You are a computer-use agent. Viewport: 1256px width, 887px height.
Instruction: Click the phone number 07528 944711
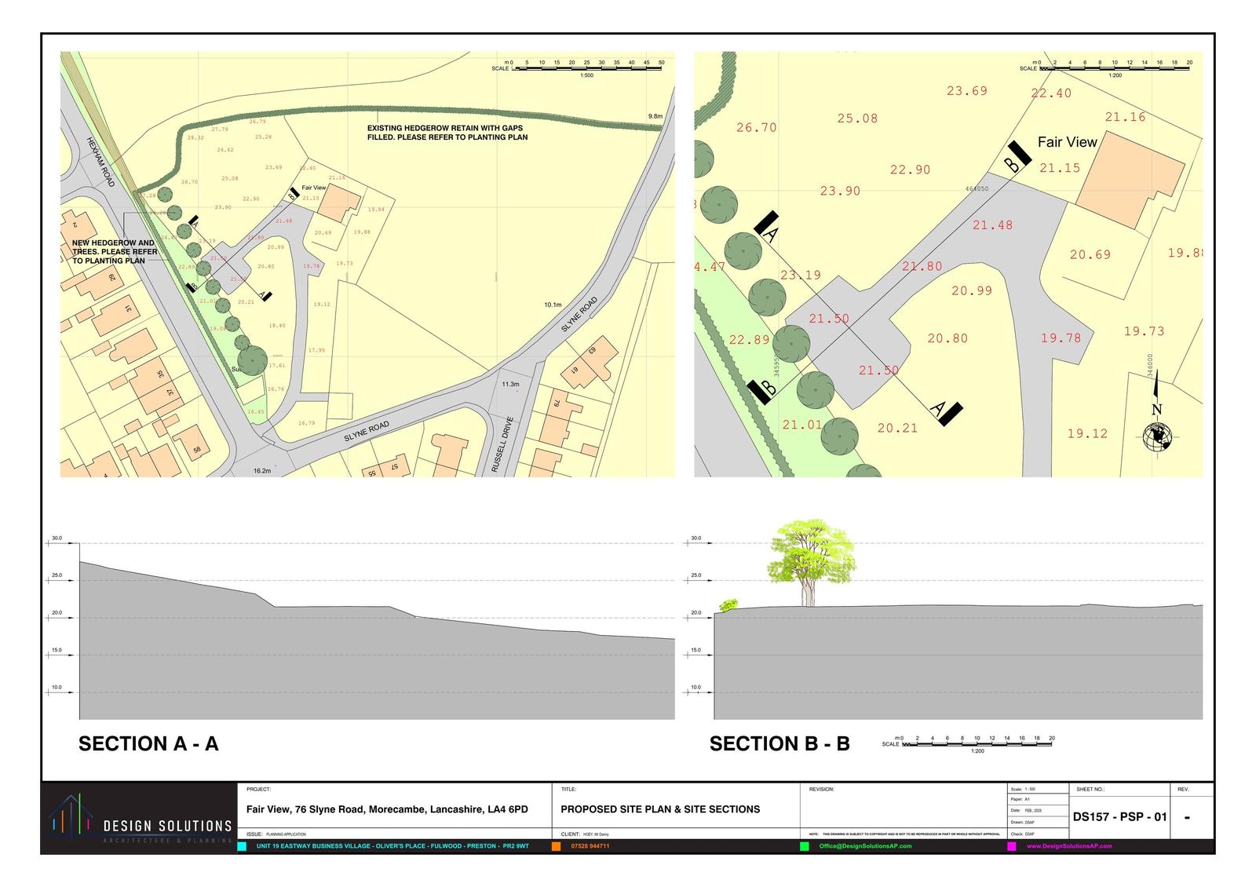(586, 846)
